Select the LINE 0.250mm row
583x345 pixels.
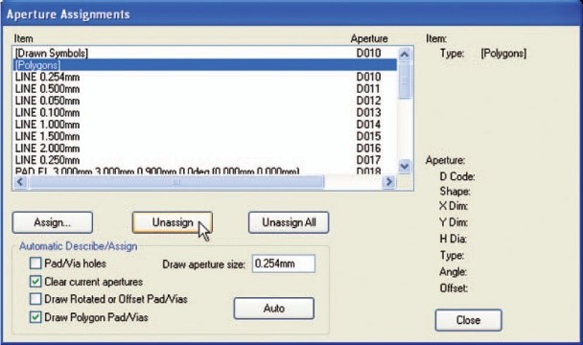[x=205, y=160]
